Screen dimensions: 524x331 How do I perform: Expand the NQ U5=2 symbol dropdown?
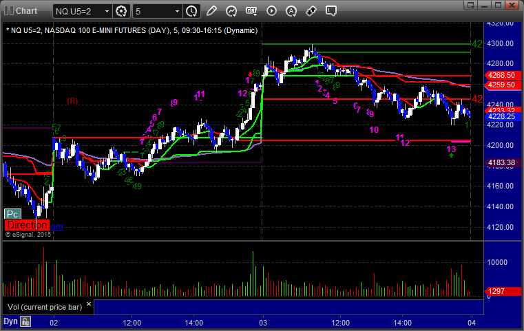[107, 12]
